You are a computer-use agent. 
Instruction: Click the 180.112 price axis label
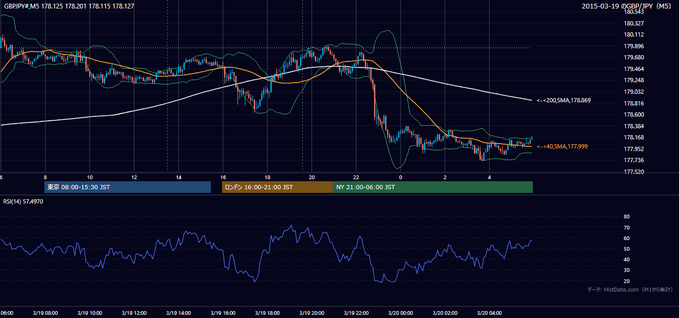(x=634, y=35)
